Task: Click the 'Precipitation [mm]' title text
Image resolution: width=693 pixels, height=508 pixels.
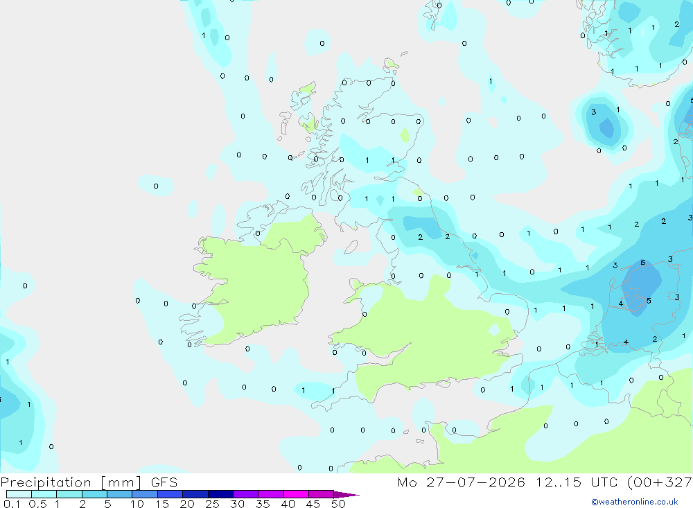Action: point(71,482)
